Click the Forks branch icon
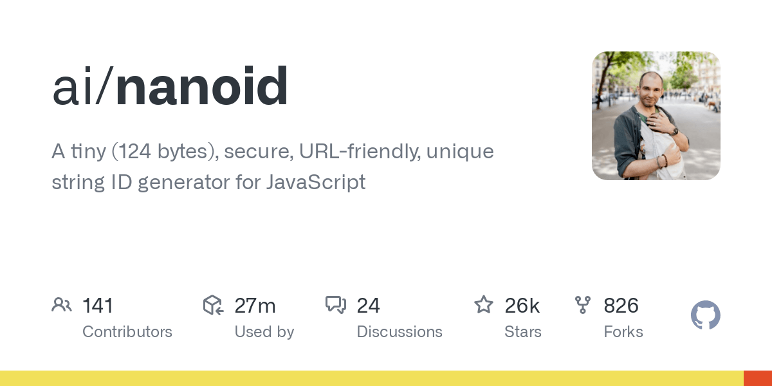Image resolution: width=772 pixels, height=386 pixels. (x=583, y=305)
